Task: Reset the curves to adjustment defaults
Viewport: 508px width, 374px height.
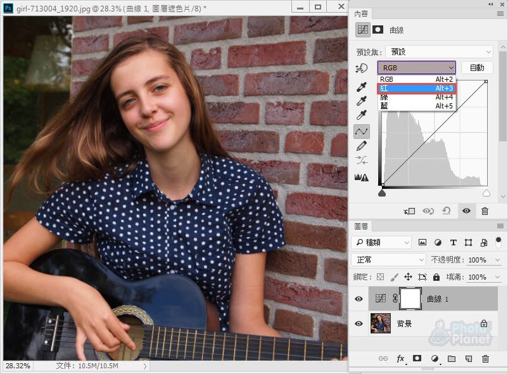Action: click(447, 211)
